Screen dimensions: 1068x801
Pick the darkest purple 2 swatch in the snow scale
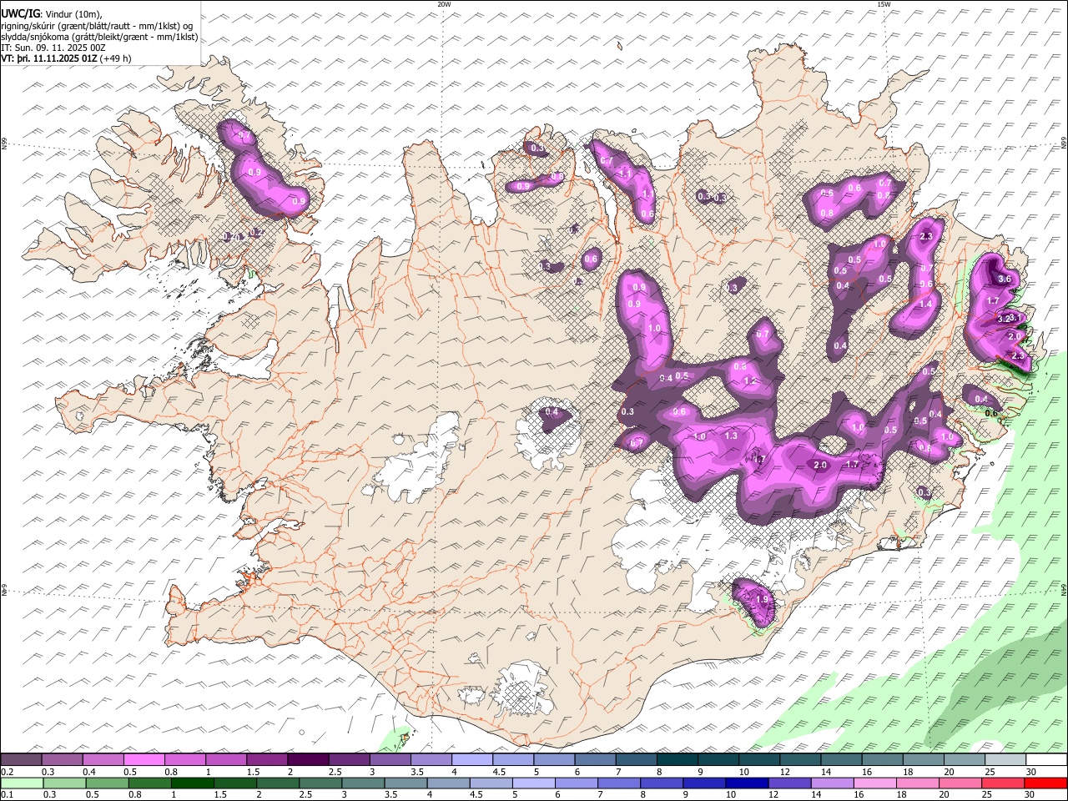click(x=308, y=760)
